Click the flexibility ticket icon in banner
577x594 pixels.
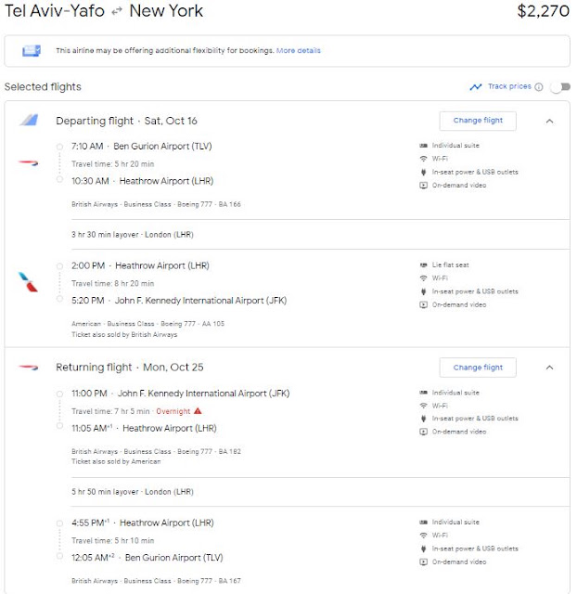coord(32,50)
